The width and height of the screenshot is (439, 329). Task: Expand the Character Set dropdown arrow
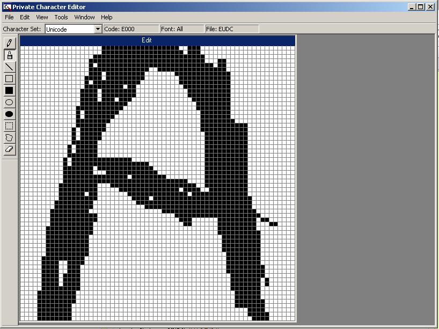pyautogui.click(x=98, y=29)
